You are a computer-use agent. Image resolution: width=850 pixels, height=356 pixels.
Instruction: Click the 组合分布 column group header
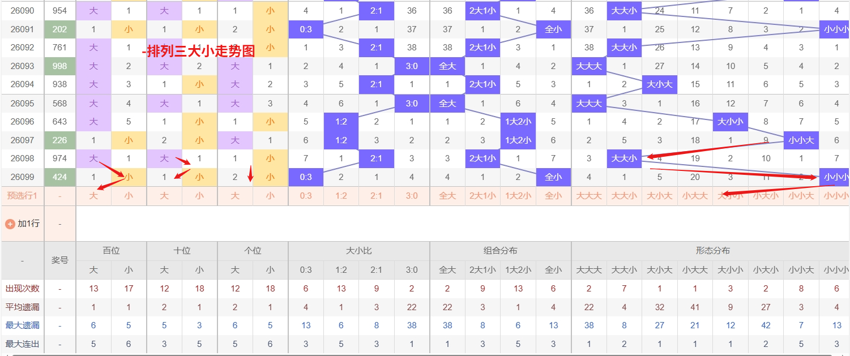click(501, 251)
